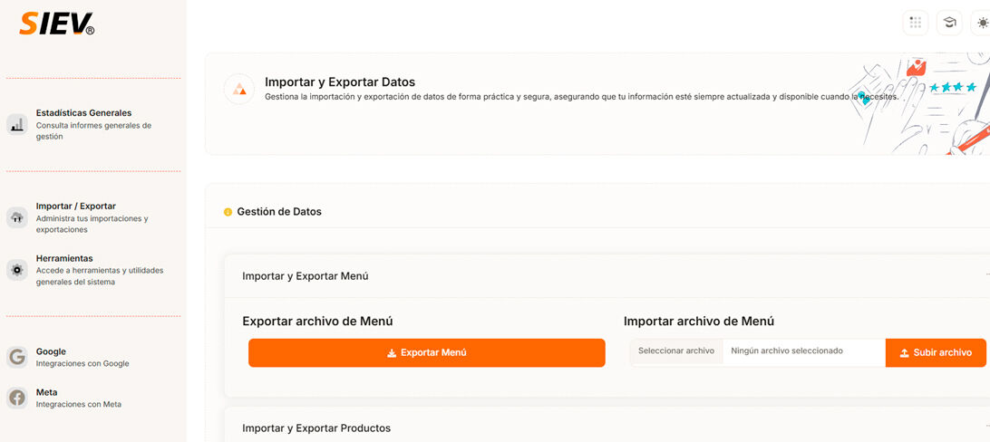The width and height of the screenshot is (990, 442).
Task: Click the Google G icon
Action: point(17,357)
